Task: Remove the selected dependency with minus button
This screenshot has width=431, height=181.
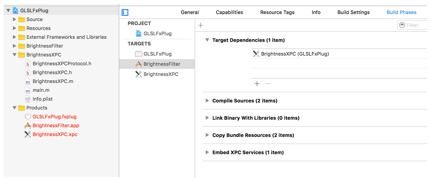Action: click(268, 84)
